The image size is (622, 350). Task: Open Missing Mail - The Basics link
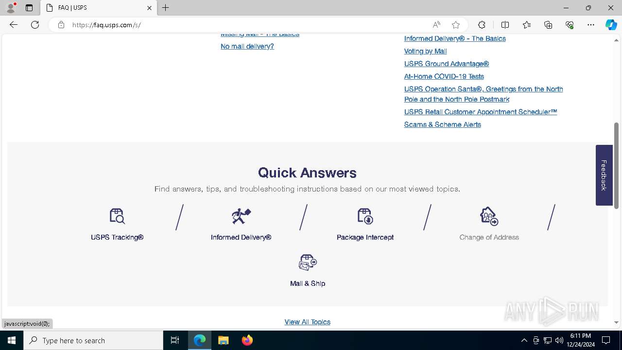click(260, 35)
